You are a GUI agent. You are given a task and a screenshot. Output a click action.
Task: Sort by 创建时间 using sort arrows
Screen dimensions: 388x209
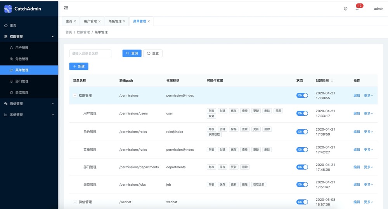pyautogui.click(x=332, y=80)
